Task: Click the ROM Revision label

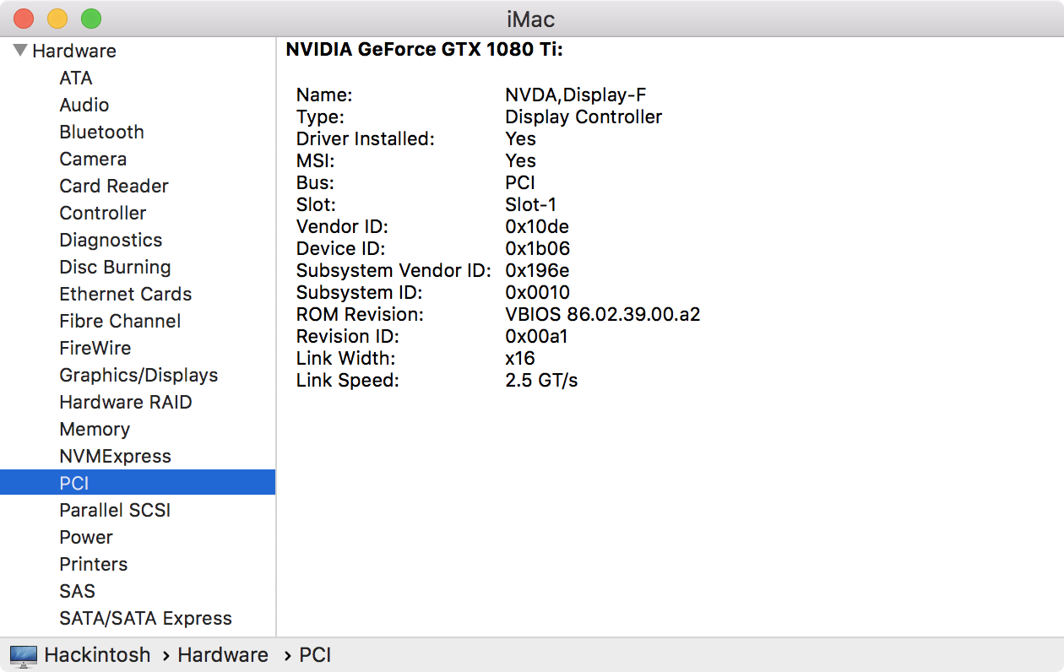Action: pyautogui.click(x=360, y=314)
